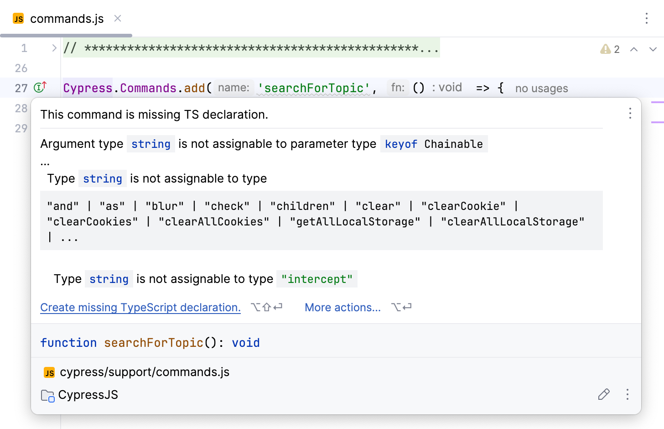
Task: Open the kebab menu next to the pencil icon
Action: (x=628, y=394)
